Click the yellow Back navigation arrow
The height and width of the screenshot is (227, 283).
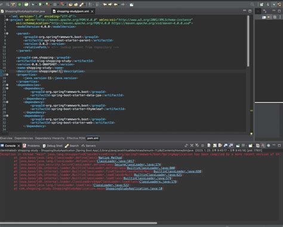pyautogui.click(x=115, y=4)
